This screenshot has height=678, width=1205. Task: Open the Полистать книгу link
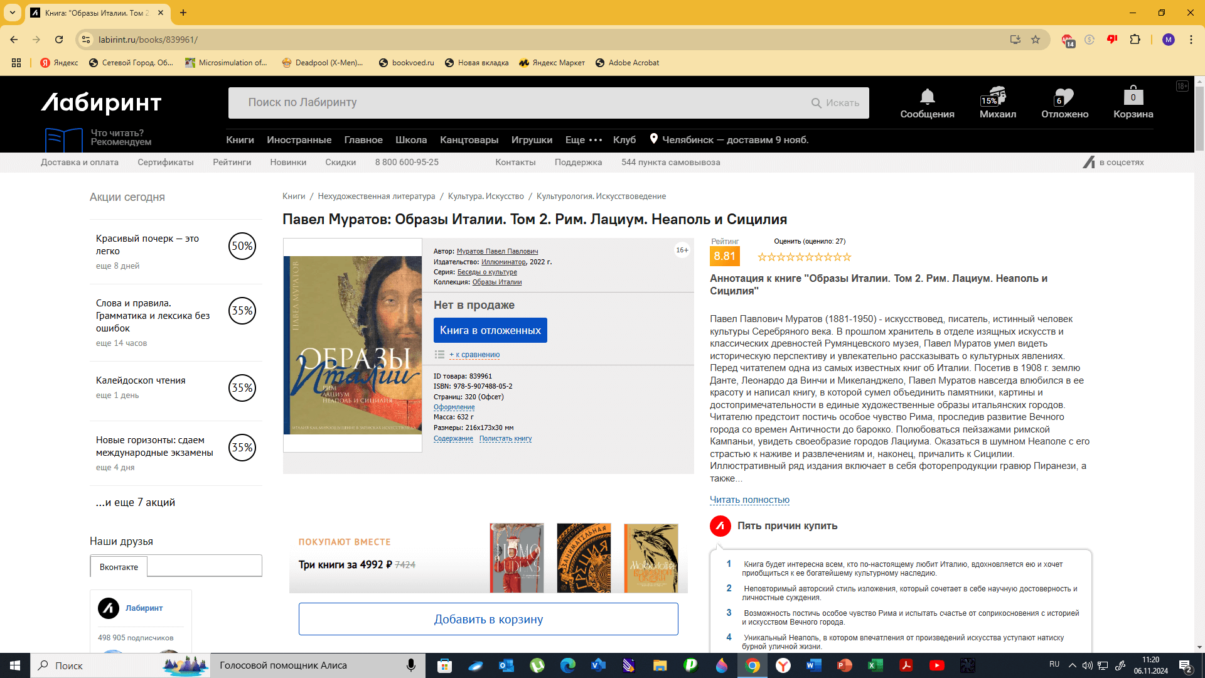[x=505, y=439]
